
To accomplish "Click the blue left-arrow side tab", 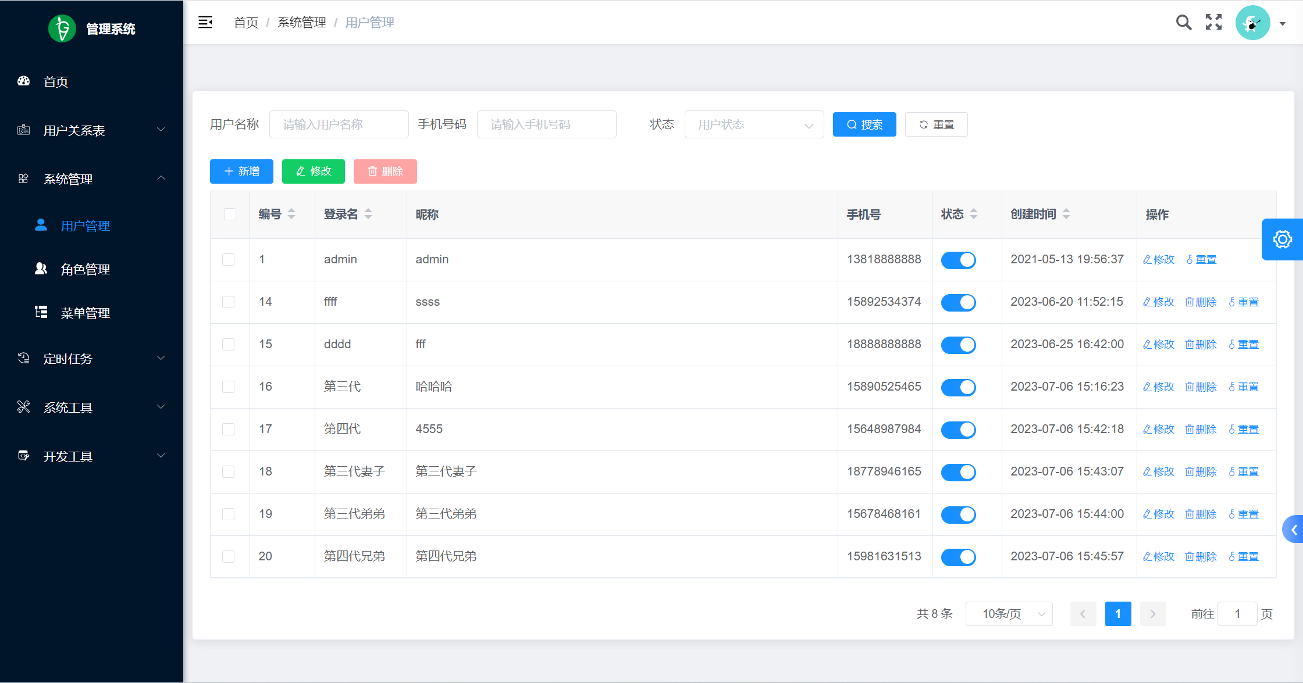I will pyautogui.click(x=1293, y=530).
